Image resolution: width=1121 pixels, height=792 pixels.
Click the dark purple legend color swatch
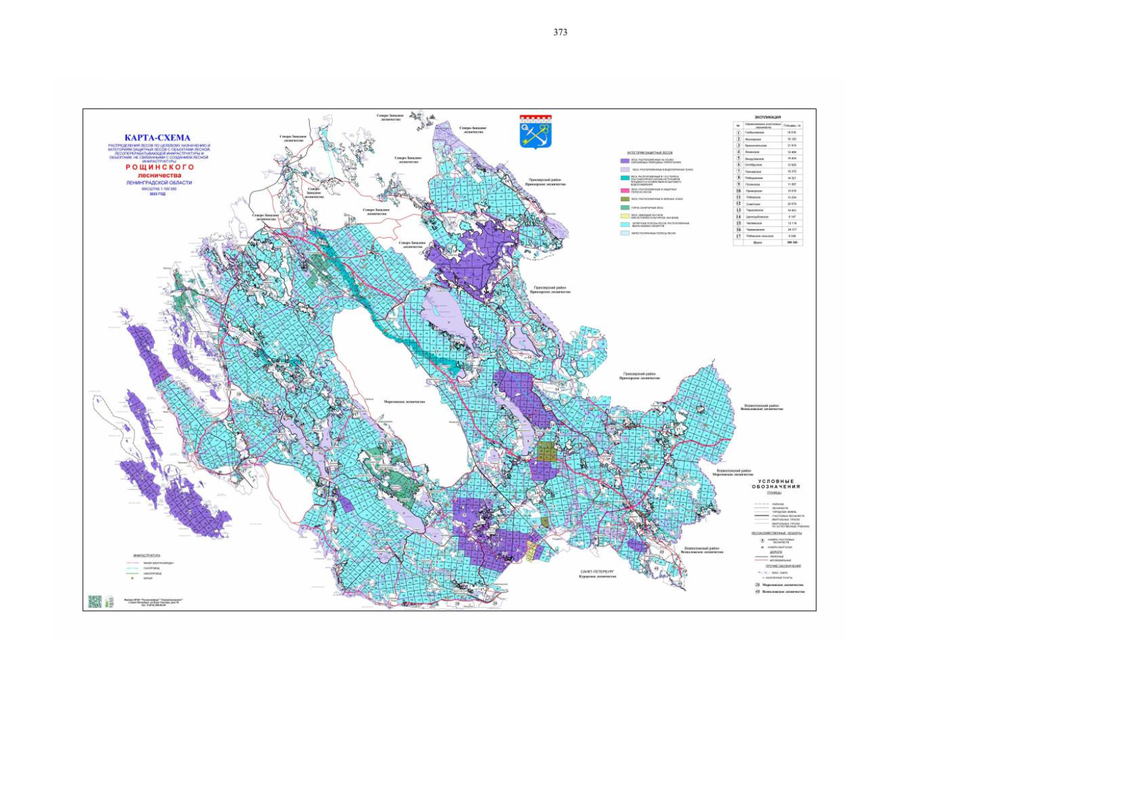tap(625, 160)
